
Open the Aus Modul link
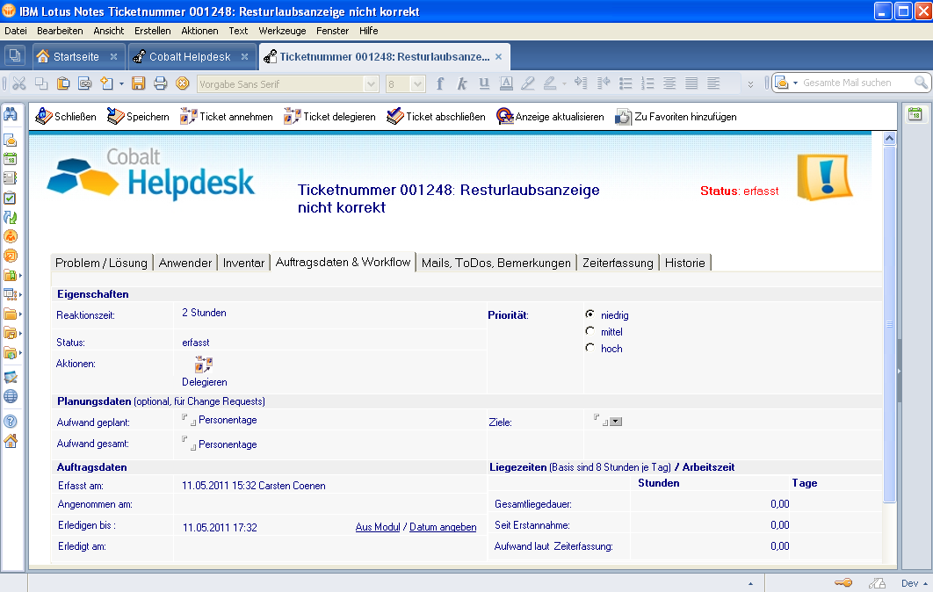(x=377, y=527)
